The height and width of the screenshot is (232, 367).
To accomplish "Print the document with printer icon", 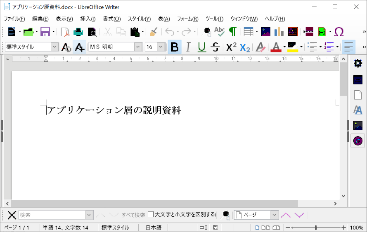I will (x=78, y=32).
